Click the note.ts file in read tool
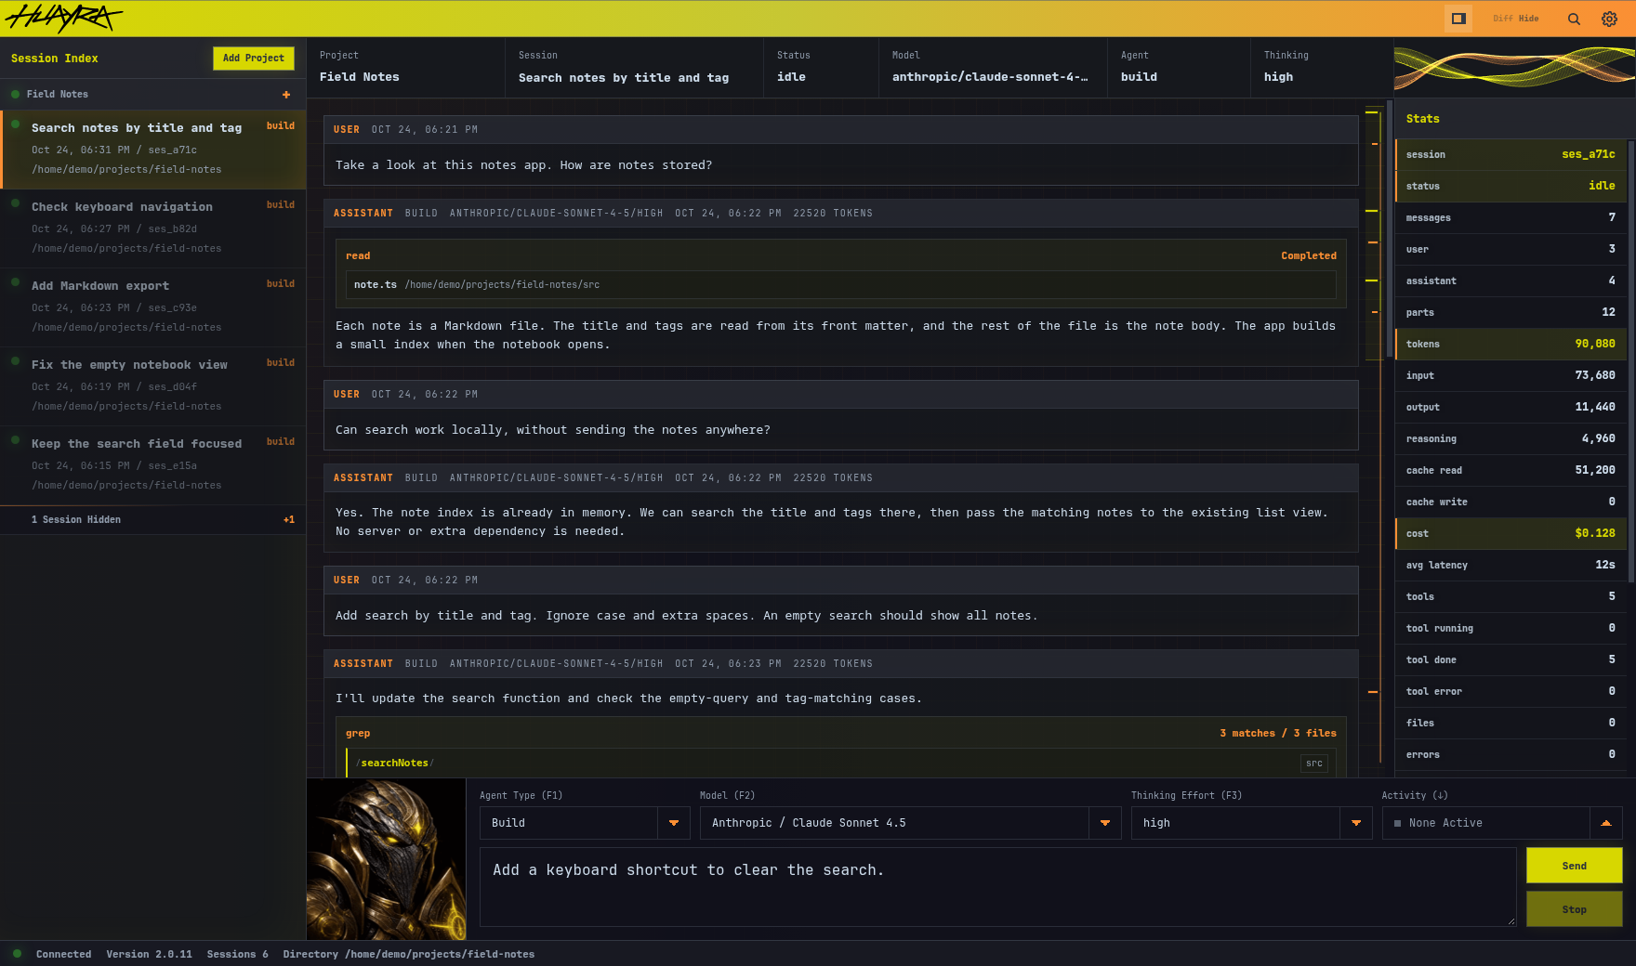Image resolution: width=1636 pixels, height=966 pixels. 841,285
